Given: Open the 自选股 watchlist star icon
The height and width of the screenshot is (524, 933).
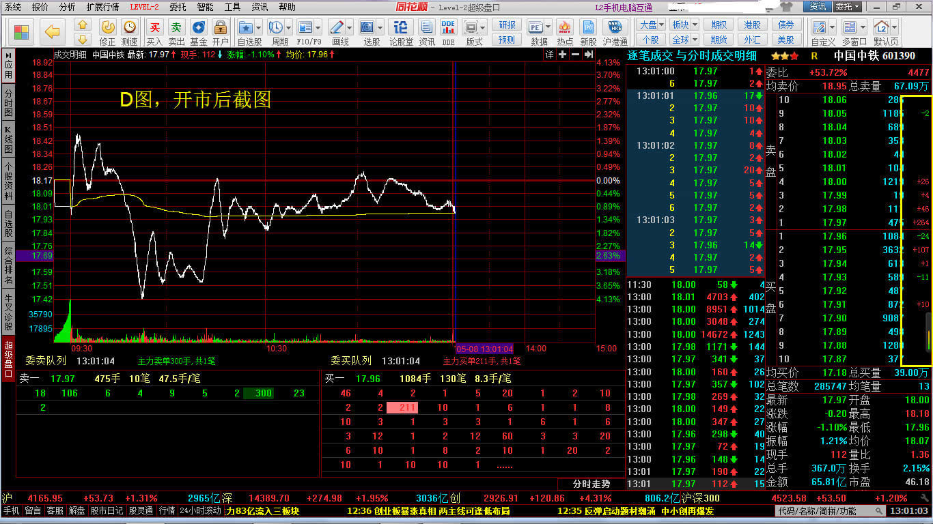Looking at the screenshot, I should coord(245,27).
